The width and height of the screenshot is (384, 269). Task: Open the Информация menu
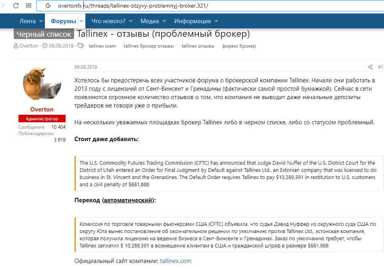(x=192, y=21)
